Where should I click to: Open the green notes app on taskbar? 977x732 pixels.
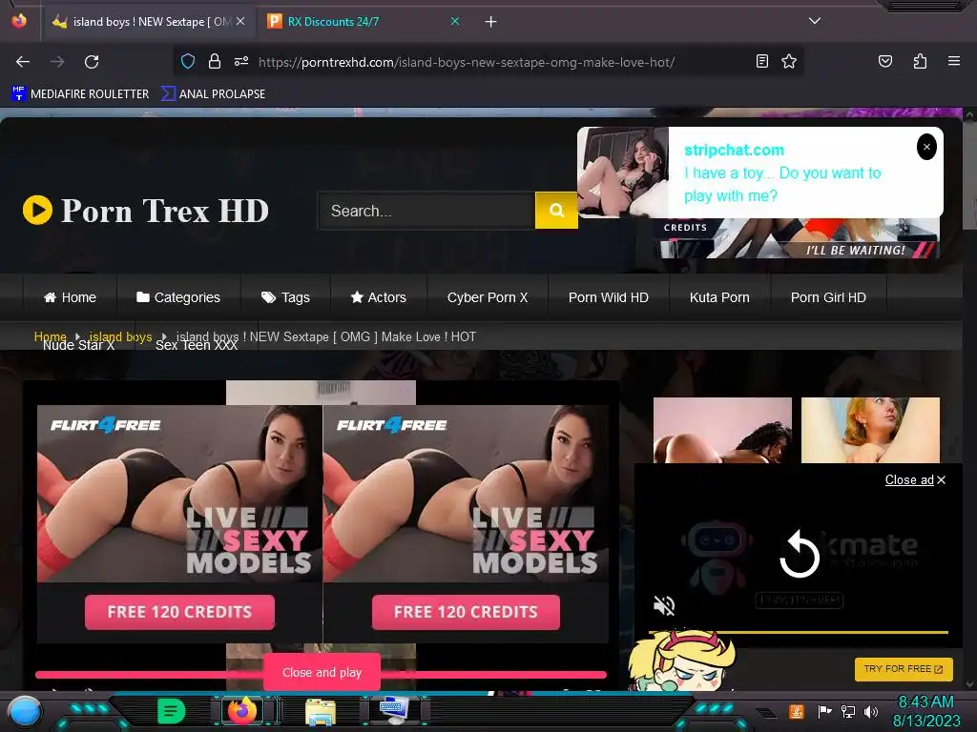point(172,711)
